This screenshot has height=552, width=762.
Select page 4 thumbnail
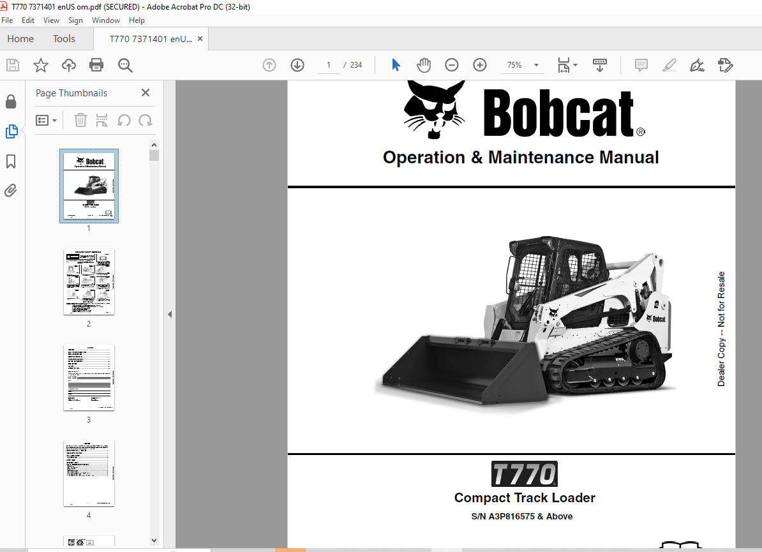pyautogui.click(x=89, y=474)
